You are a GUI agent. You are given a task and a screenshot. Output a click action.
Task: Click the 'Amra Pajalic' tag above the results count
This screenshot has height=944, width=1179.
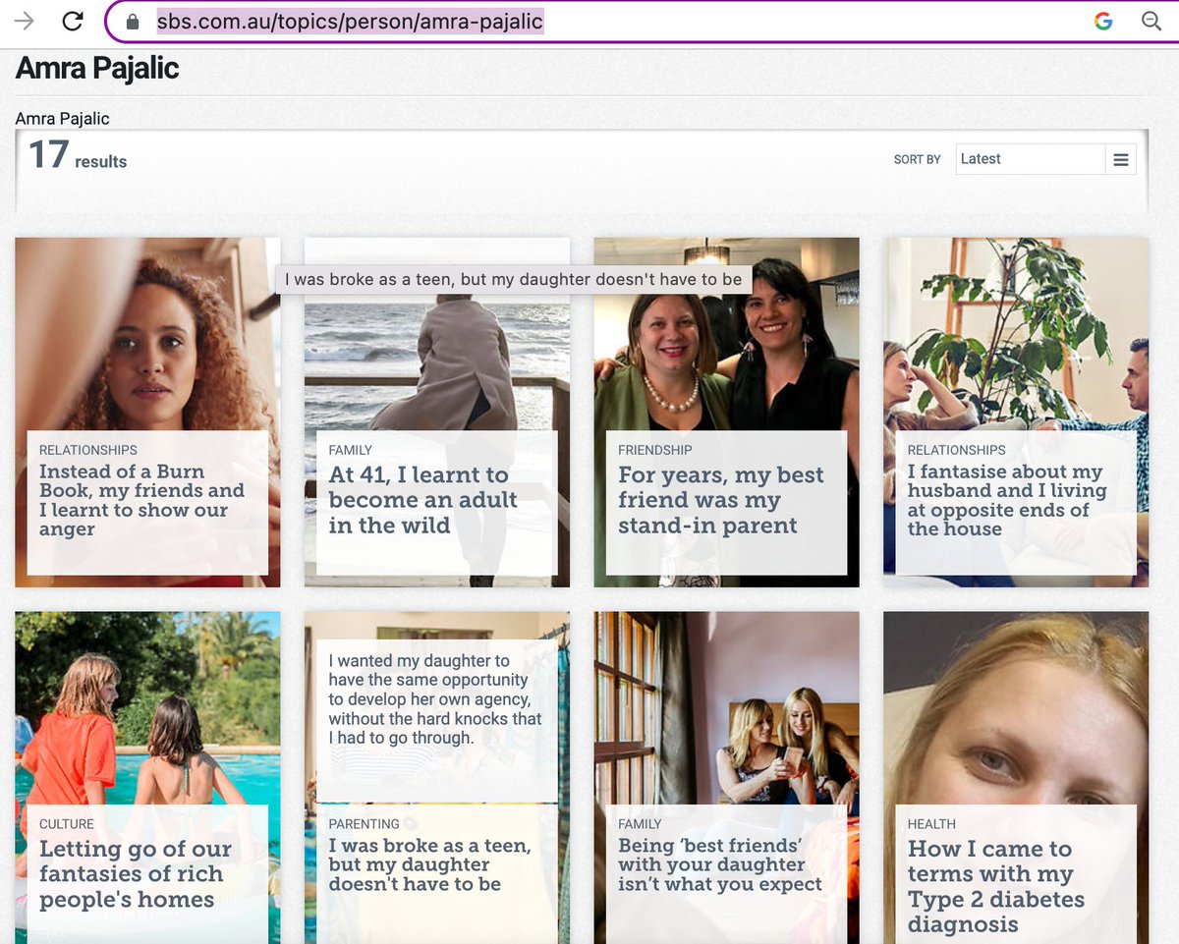tap(62, 118)
